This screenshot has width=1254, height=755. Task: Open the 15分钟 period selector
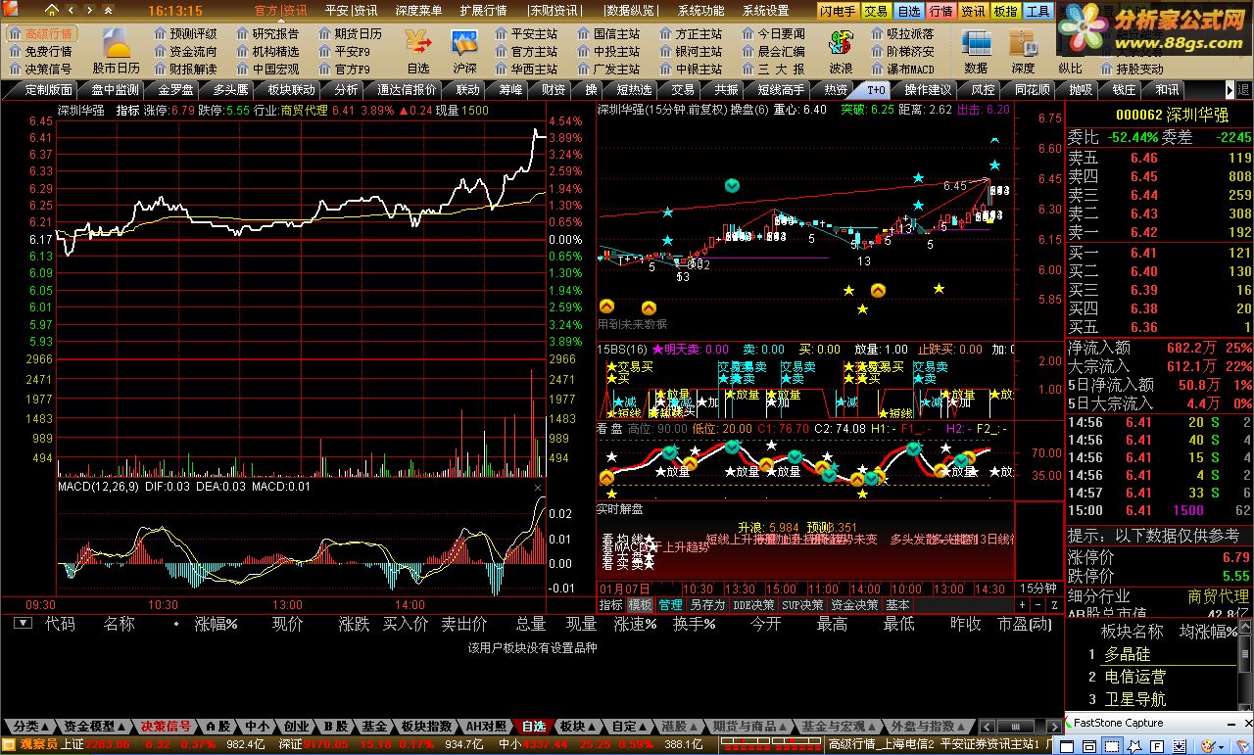click(x=1039, y=588)
